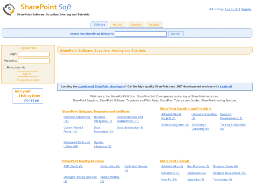Open the Lanteria link
254x190 pixels.
[225, 86]
